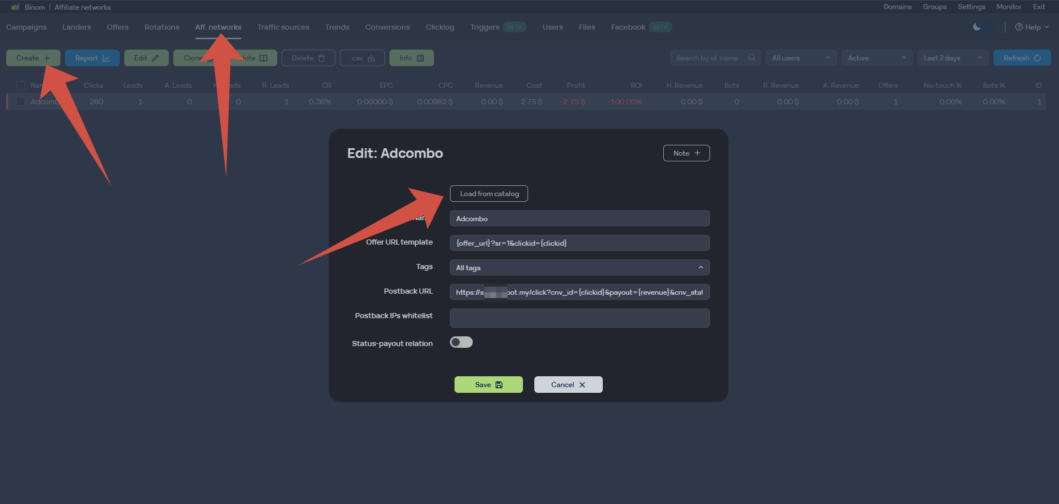1059x504 pixels.
Task: Click the Report chart button
Action: tap(92, 58)
